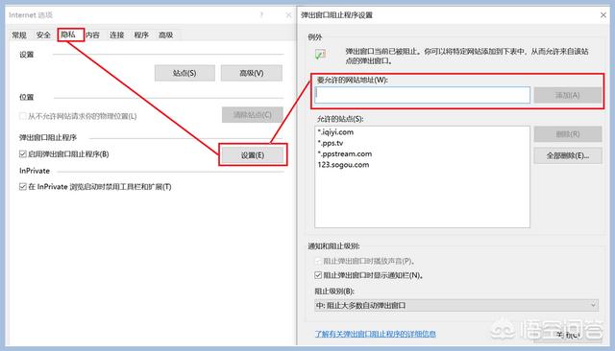
Task: Open the 隐私 tab
Action: click(x=68, y=35)
